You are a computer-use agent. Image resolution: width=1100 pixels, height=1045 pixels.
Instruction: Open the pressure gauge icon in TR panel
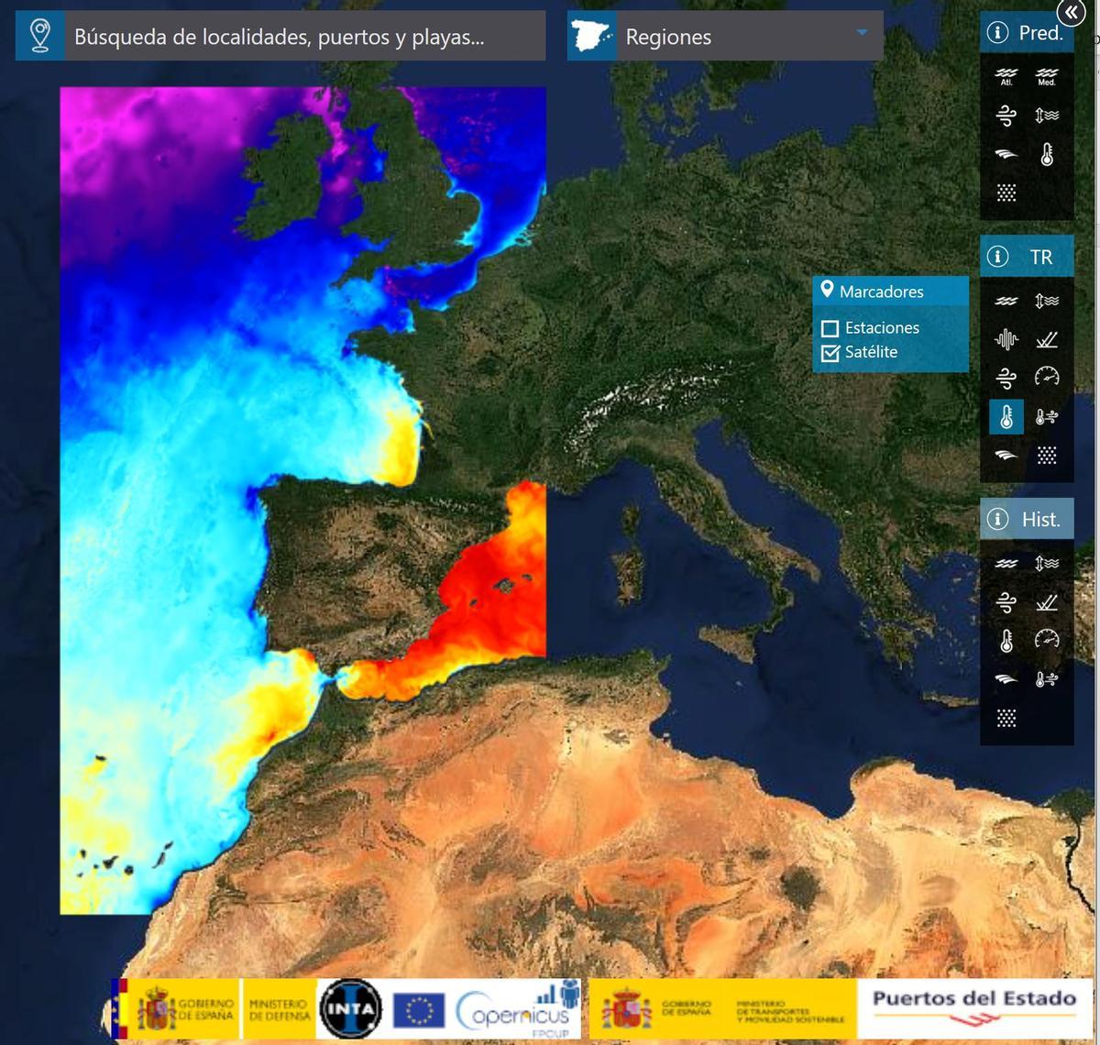point(1047,376)
